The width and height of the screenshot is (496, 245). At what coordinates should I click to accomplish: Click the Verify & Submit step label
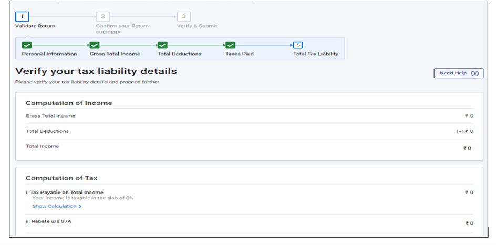click(197, 26)
